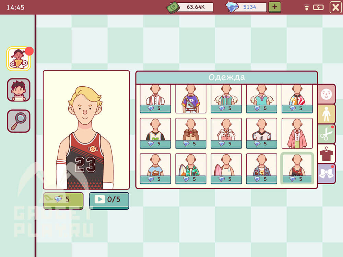Click the character preview portrait

point(86,130)
